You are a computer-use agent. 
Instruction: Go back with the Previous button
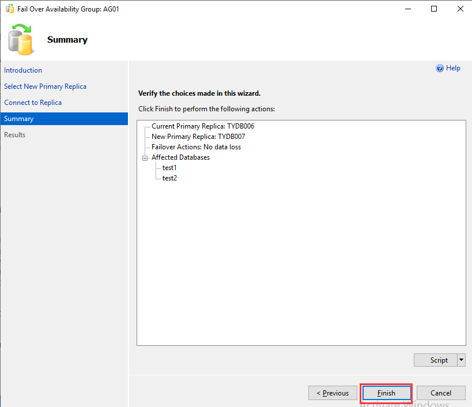(333, 393)
